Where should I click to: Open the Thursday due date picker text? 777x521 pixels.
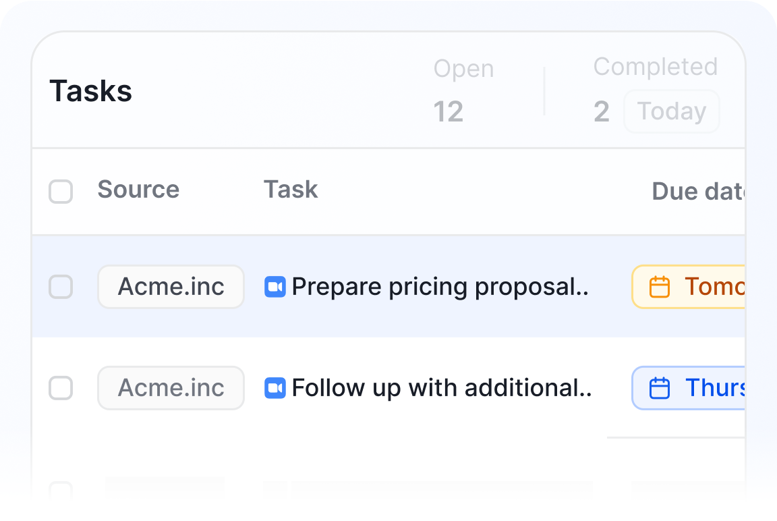(x=715, y=388)
